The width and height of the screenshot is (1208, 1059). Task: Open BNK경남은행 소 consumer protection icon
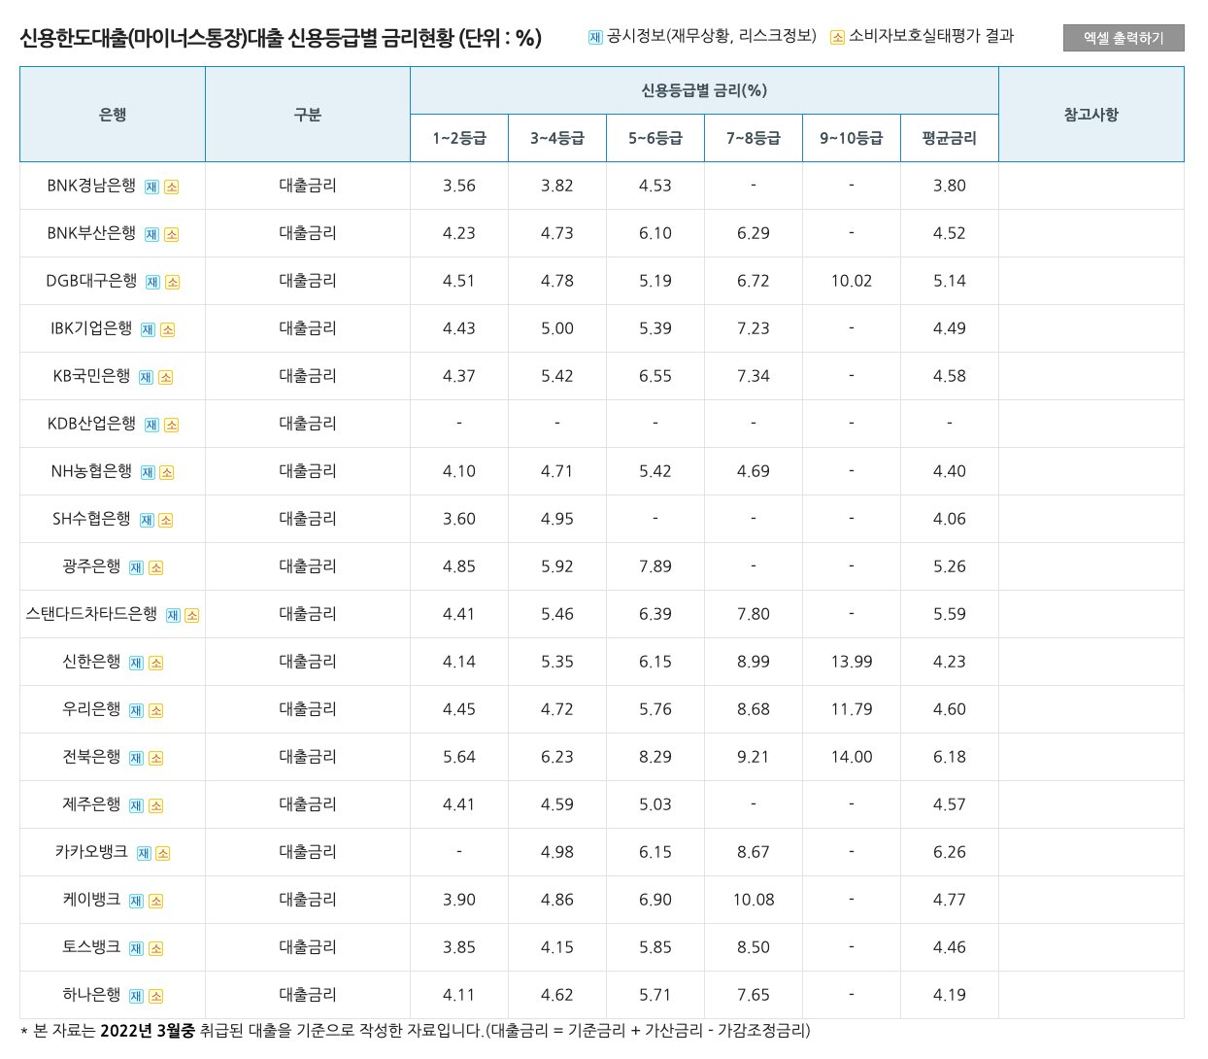click(x=171, y=188)
